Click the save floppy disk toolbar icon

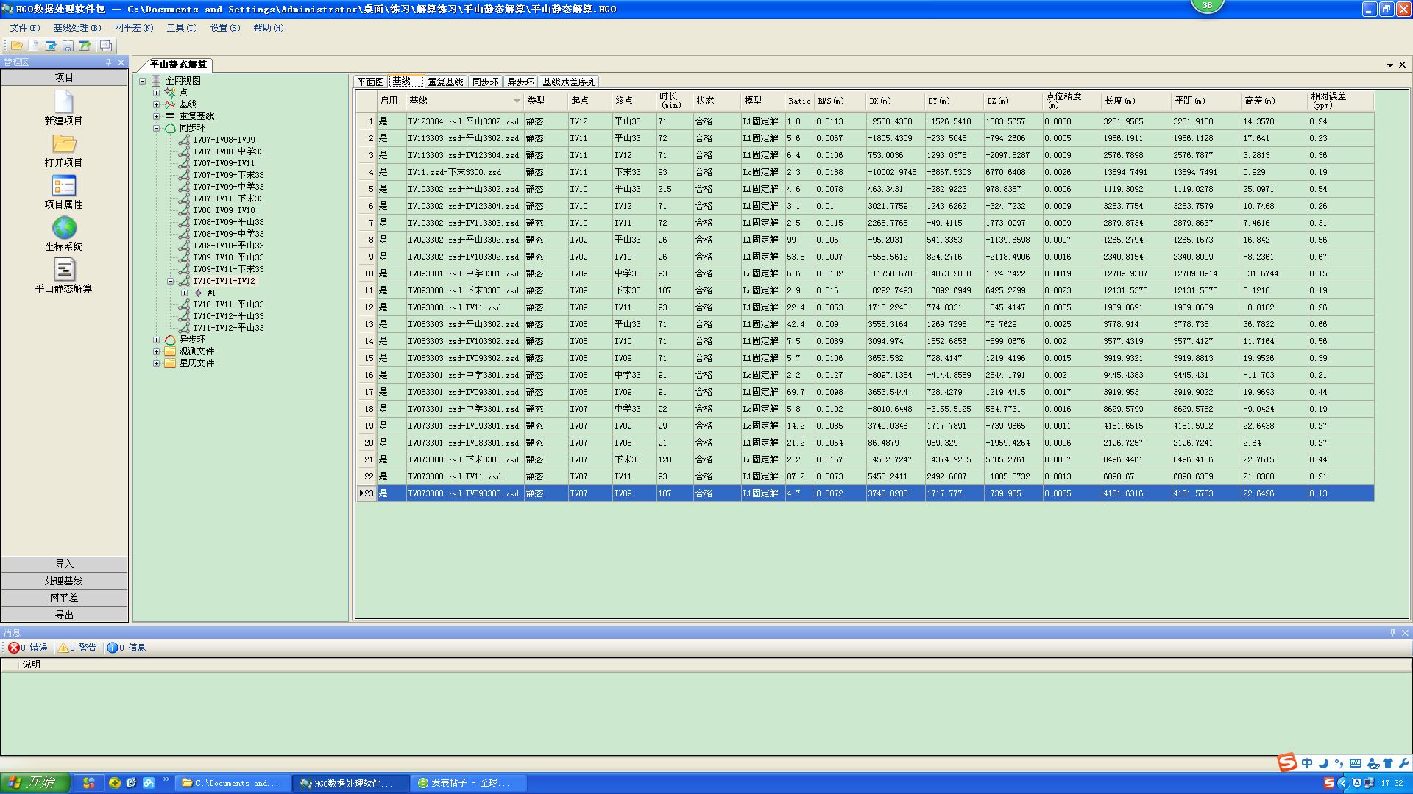[x=68, y=46]
